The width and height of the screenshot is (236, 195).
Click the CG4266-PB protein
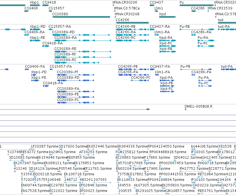click(133, 69)
